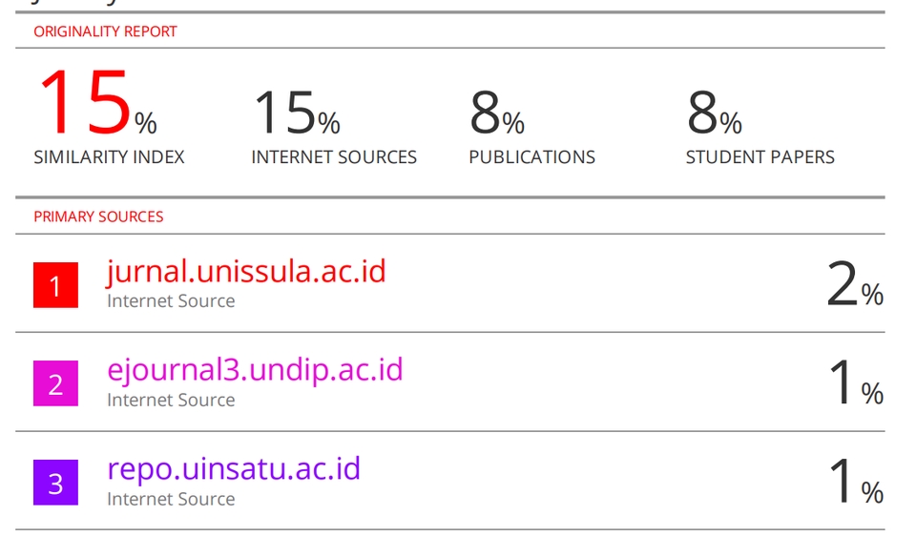Open the jurnal.unissula.ac.id source link

point(246,272)
